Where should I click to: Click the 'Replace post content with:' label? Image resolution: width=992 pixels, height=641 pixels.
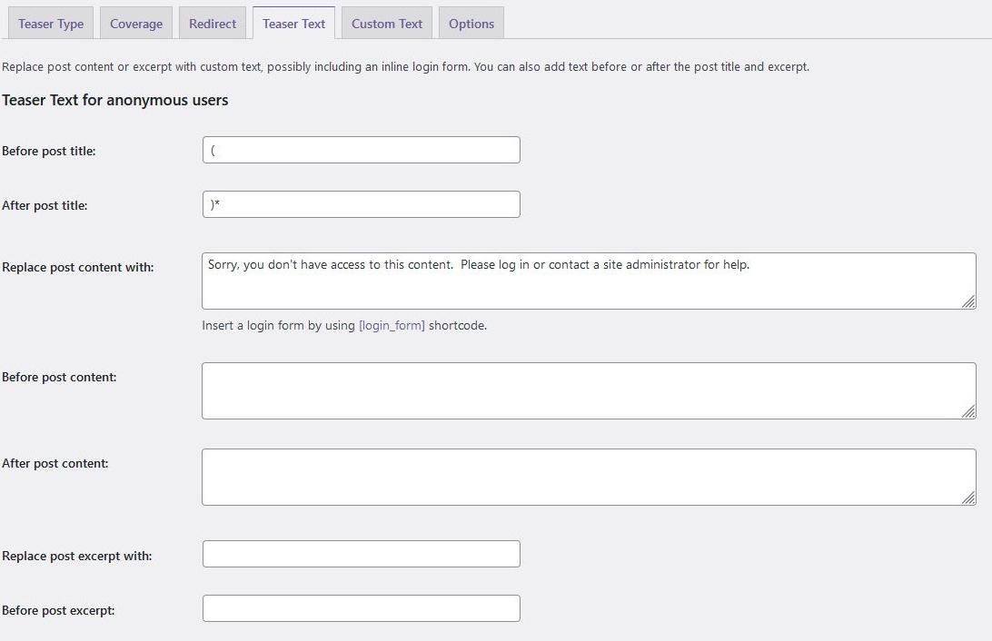pyautogui.click(x=78, y=267)
